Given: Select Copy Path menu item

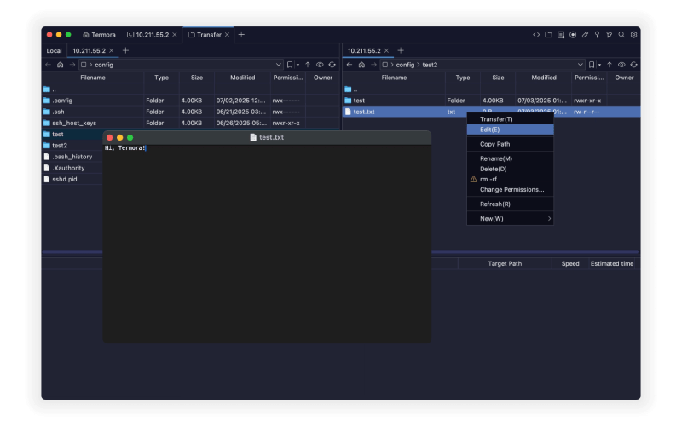Looking at the screenshot, I should click(x=510, y=144).
